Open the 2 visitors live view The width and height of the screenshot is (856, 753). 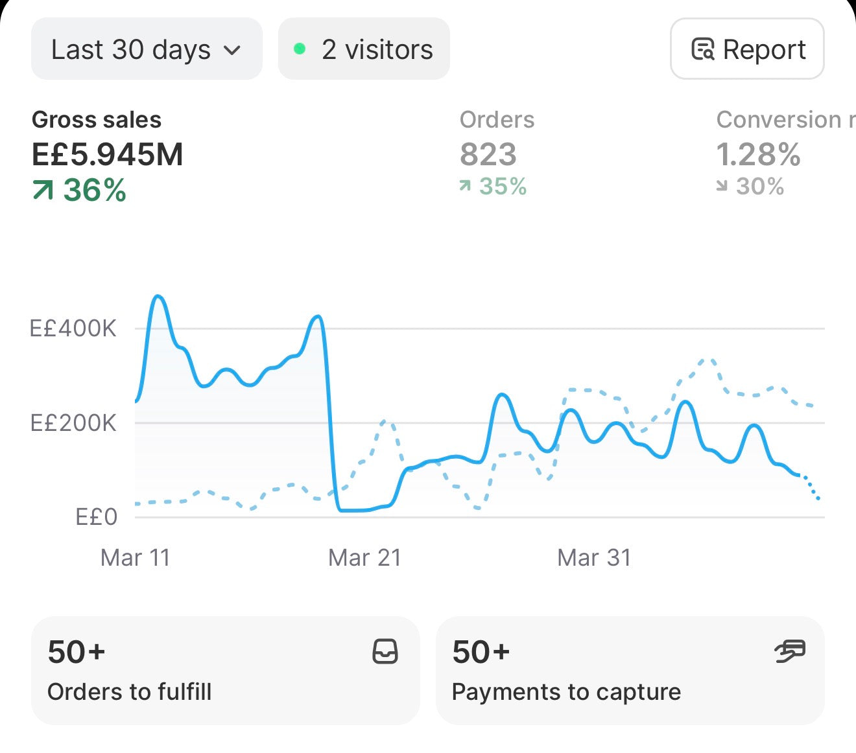pyautogui.click(x=364, y=49)
